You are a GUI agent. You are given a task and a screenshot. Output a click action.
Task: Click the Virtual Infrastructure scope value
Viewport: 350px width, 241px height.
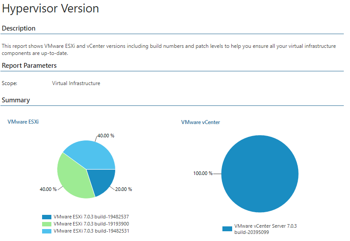(x=76, y=83)
